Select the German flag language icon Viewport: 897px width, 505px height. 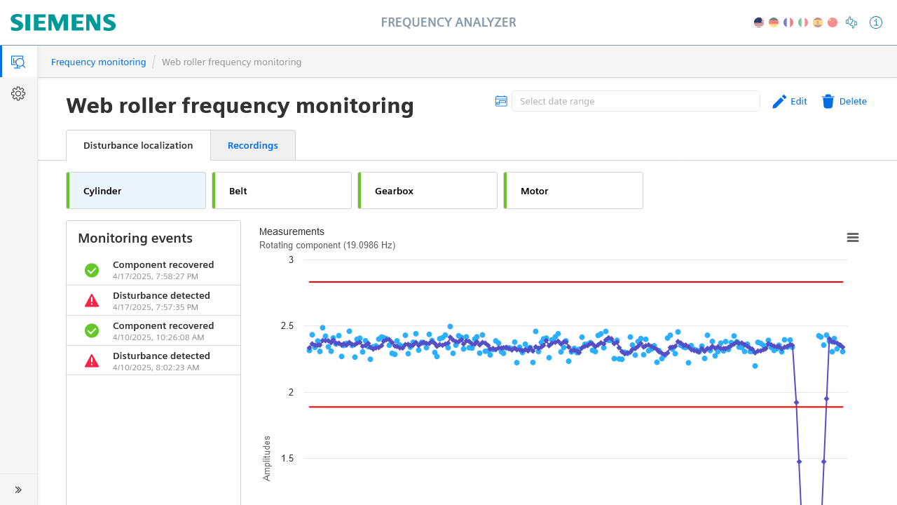click(x=774, y=22)
